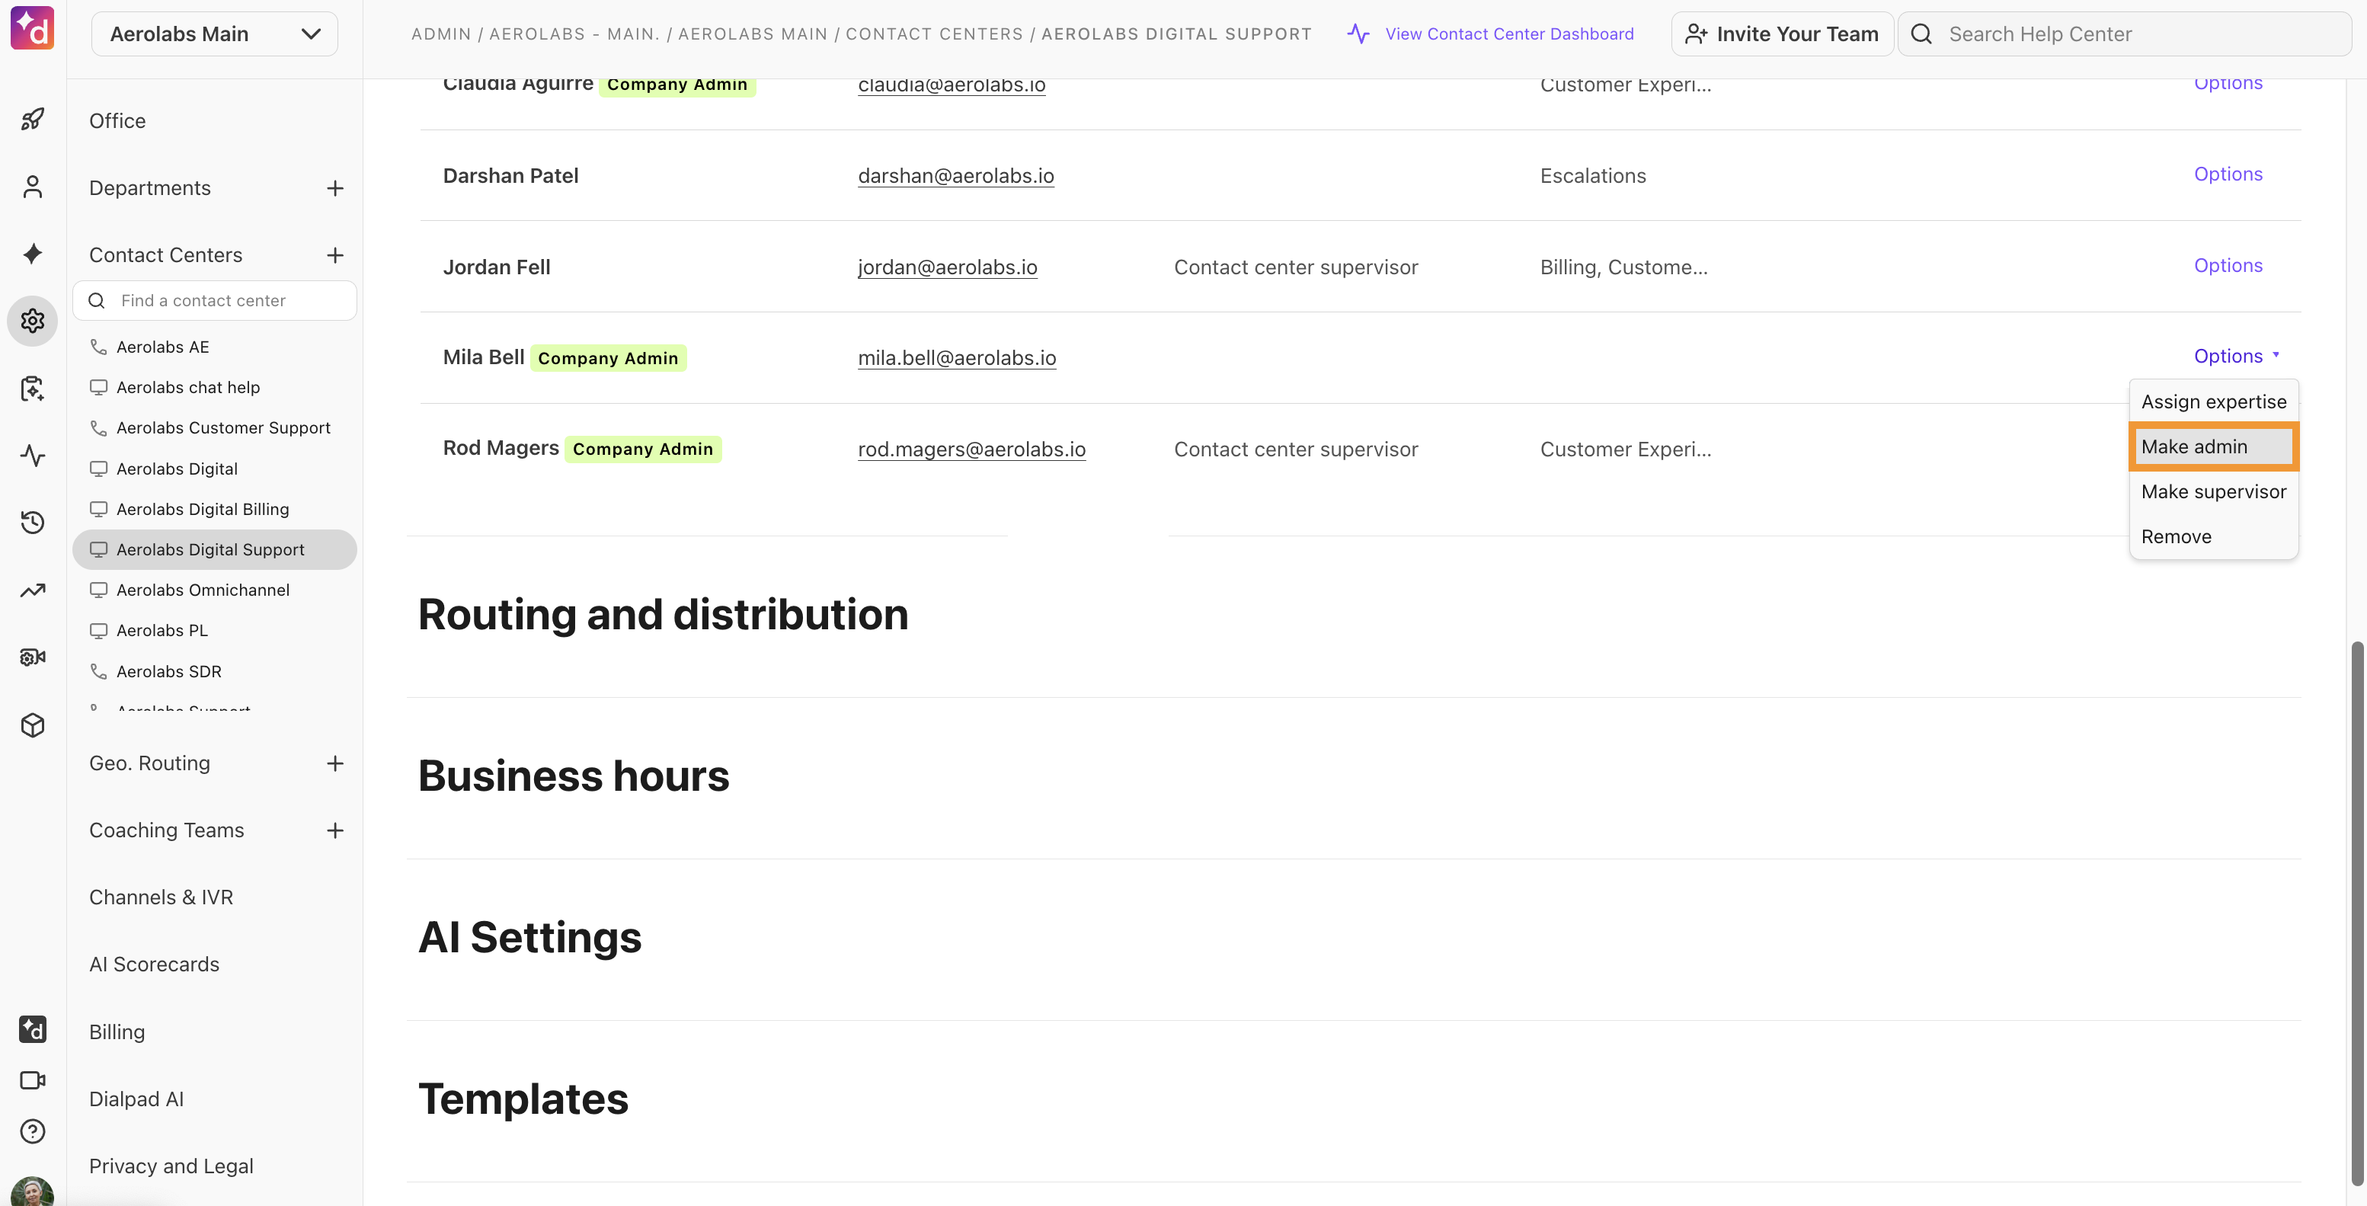Expand AI Settings section
This screenshot has width=2367, height=1206.
click(x=529, y=938)
